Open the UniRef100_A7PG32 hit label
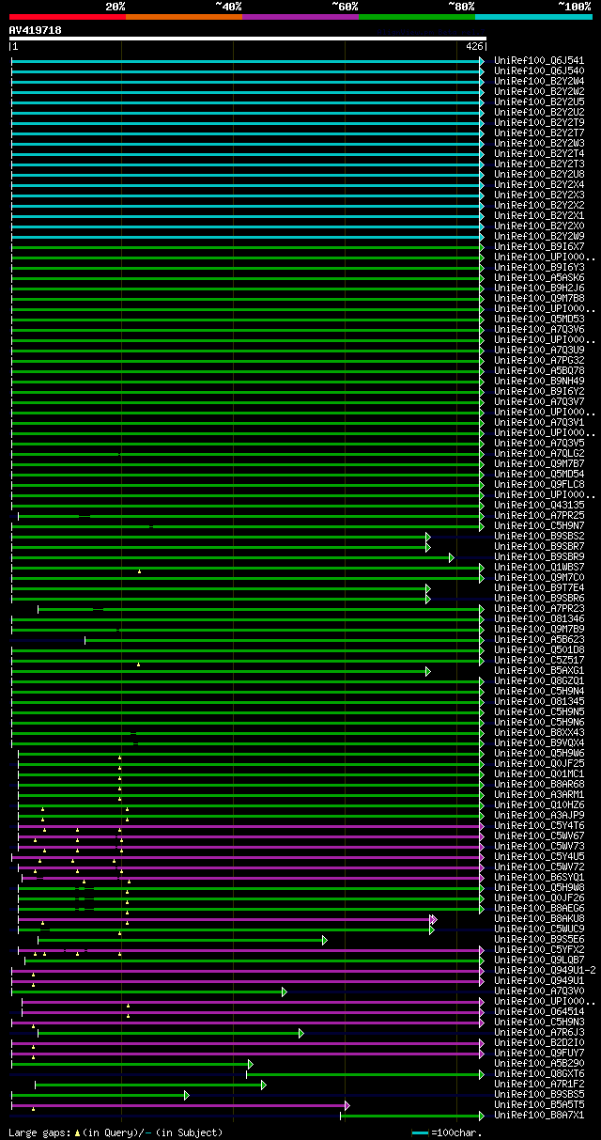601x1140 pixels. (x=539, y=360)
